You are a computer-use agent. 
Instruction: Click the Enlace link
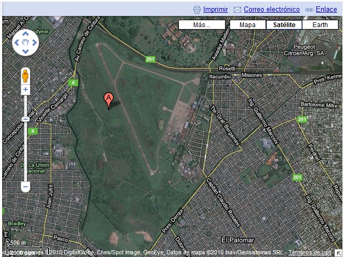(x=326, y=10)
